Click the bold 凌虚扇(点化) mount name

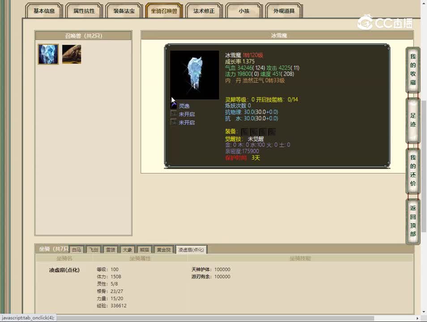[64, 270]
